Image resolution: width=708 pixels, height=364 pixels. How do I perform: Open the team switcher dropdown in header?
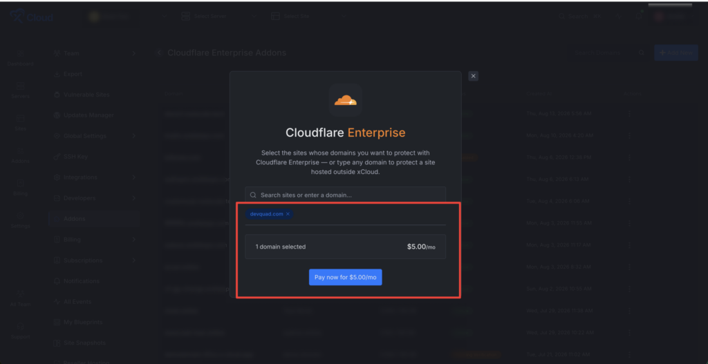[126, 17]
